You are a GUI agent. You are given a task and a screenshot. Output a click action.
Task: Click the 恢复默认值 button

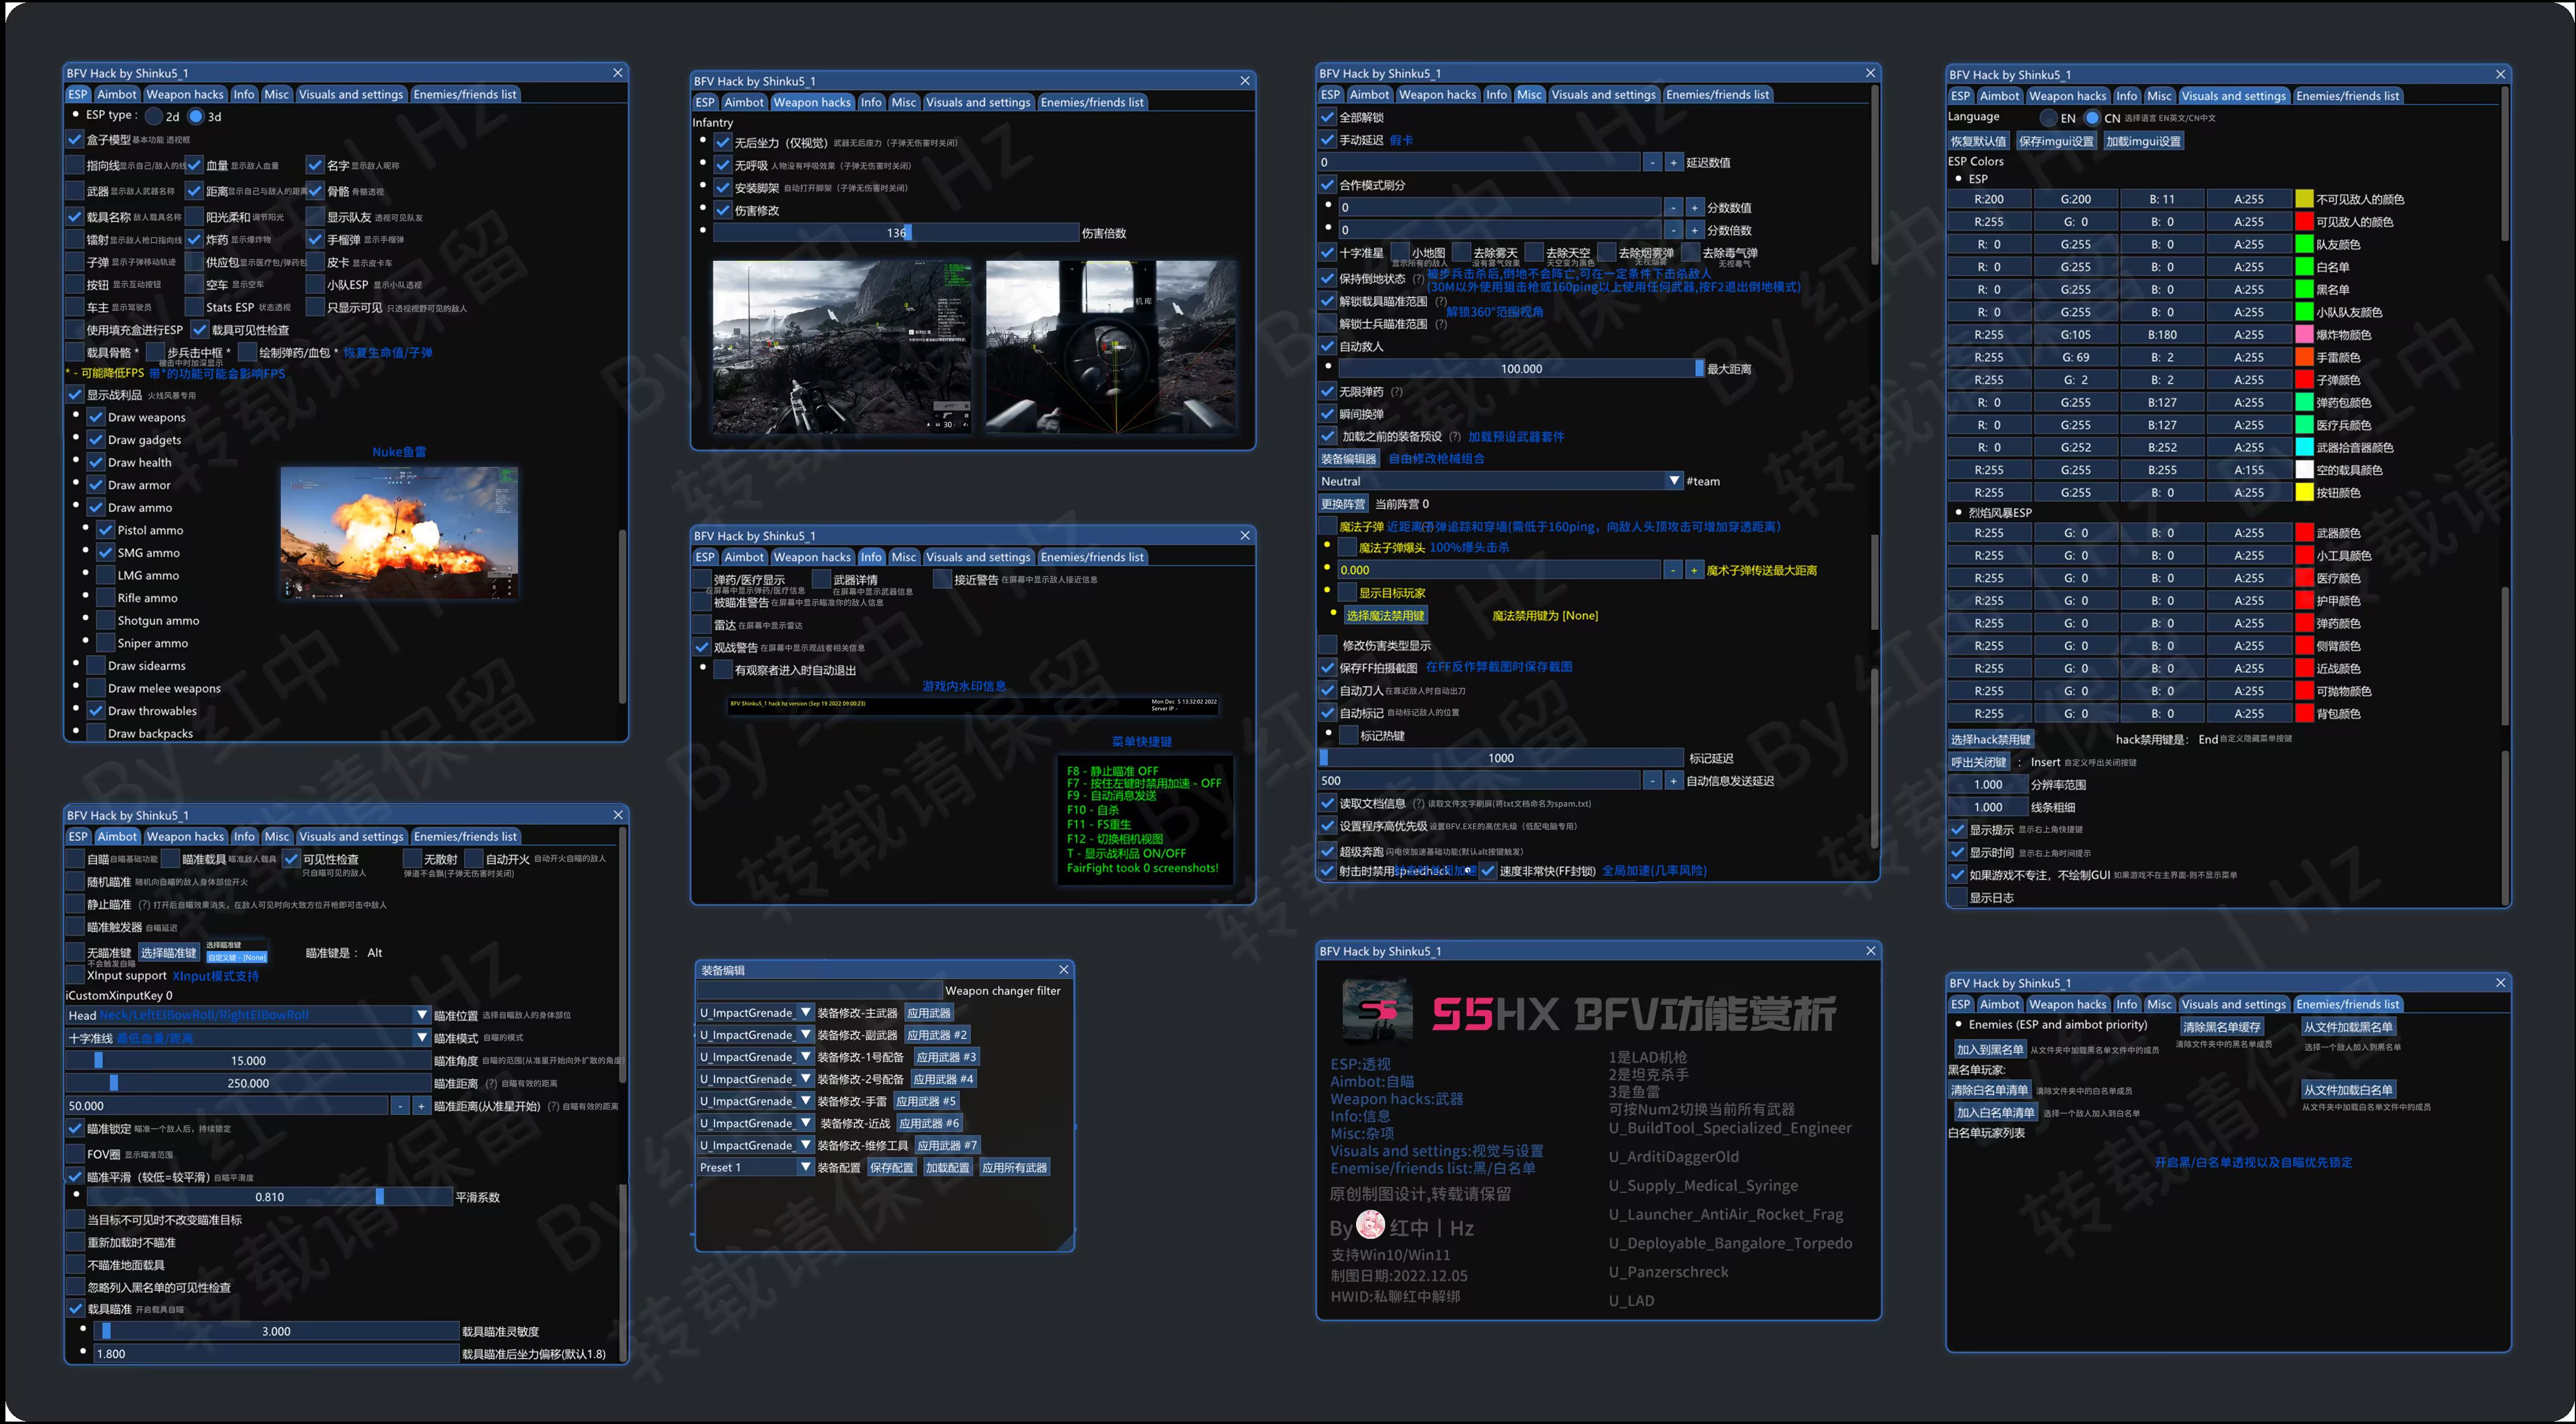coord(1978,141)
